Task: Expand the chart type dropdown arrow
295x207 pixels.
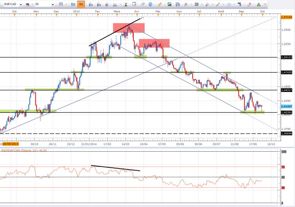Action: pyautogui.click(x=66, y=4)
